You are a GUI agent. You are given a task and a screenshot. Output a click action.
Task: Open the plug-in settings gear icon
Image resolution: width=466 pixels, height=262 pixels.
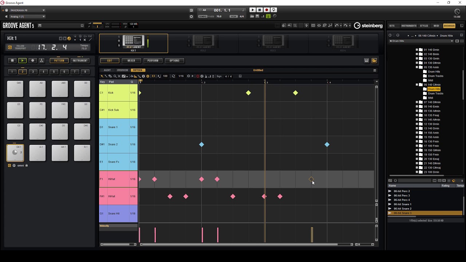pyautogui.click(x=191, y=16)
